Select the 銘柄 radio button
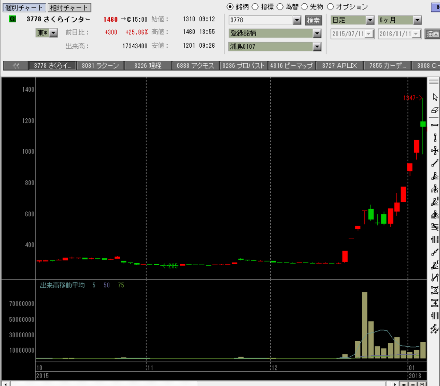Screen dimensions: 440x386 [230, 7]
